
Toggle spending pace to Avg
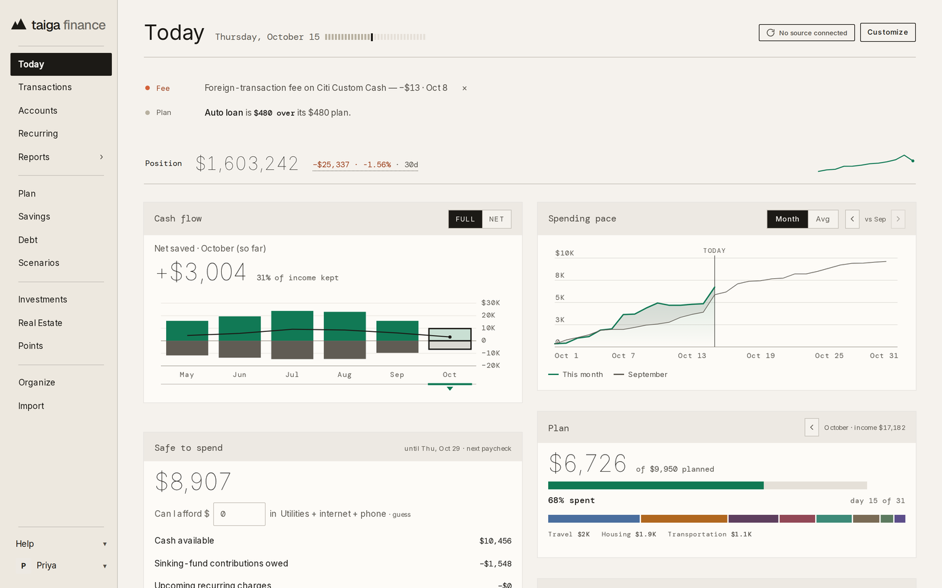823,219
